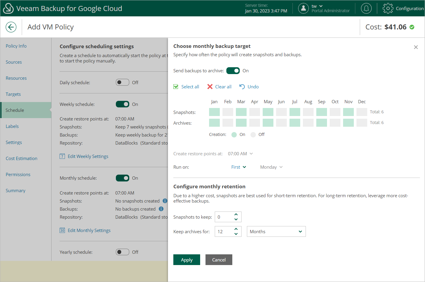Click the back arrow icon

pyautogui.click(x=11, y=27)
